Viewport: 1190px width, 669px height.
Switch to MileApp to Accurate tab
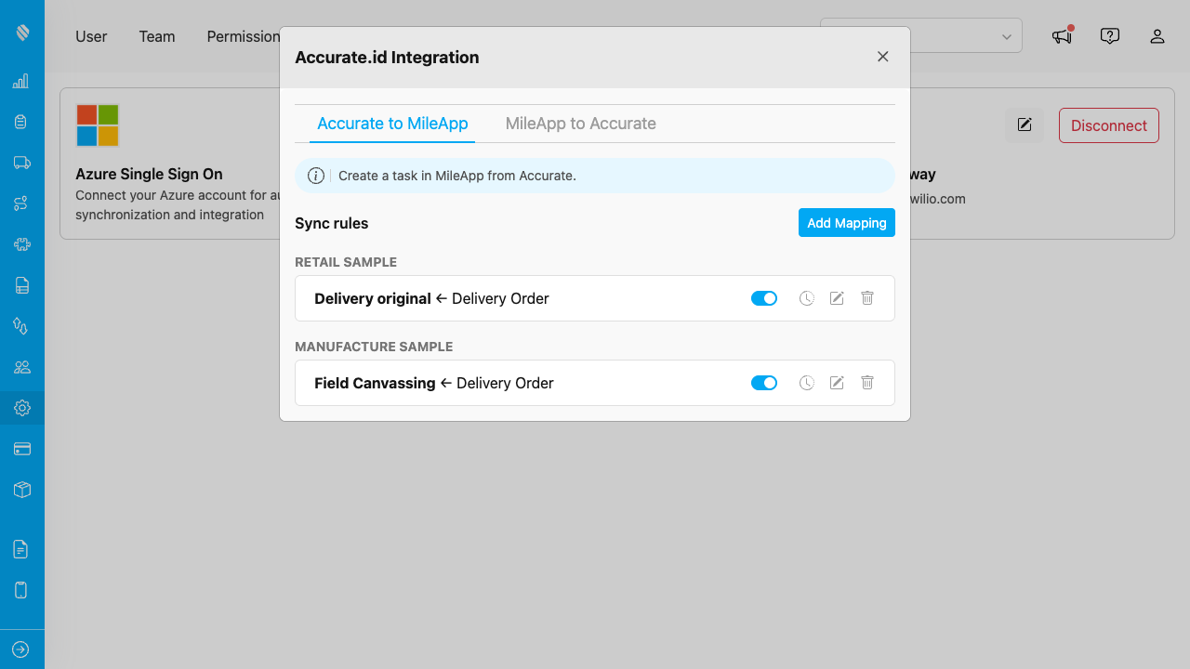click(581, 124)
